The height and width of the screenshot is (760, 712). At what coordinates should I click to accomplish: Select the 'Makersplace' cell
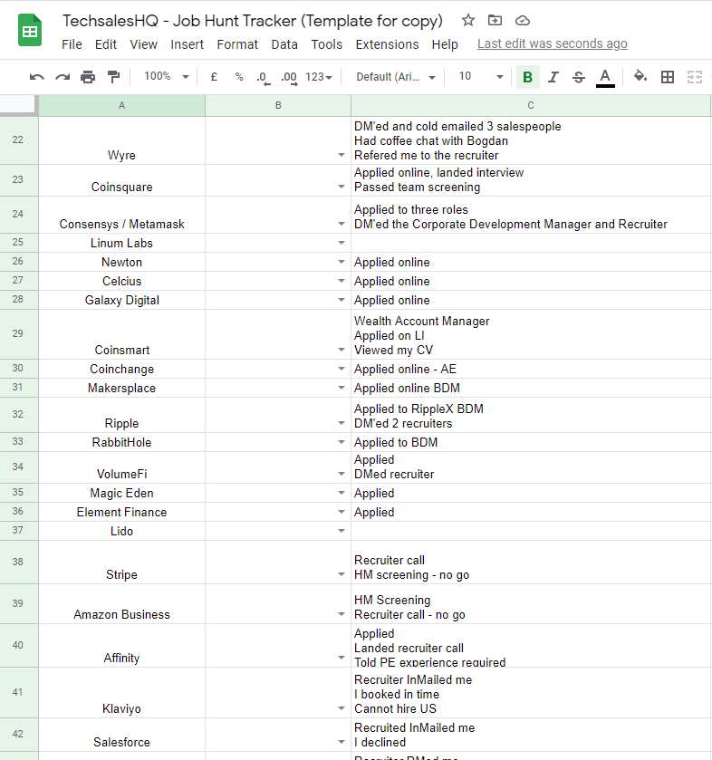tap(121, 388)
